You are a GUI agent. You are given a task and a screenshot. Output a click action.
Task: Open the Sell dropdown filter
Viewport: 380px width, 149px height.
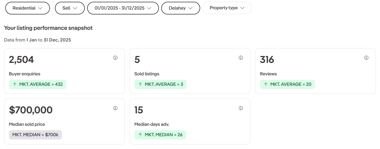coord(70,8)
